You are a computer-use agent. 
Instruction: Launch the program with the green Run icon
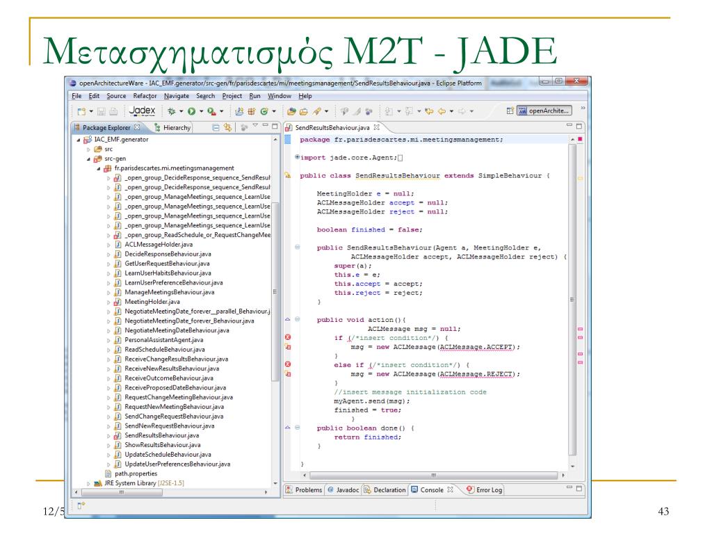tap(192, 111)
